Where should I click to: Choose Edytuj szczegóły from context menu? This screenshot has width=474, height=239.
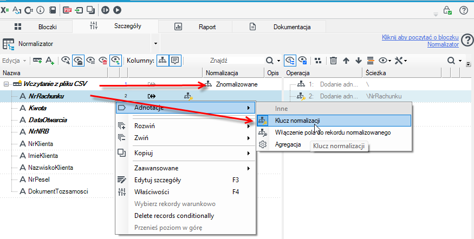pos(185,180)
